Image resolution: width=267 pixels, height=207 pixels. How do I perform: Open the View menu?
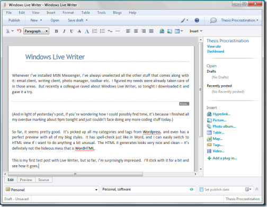[35, 13]
